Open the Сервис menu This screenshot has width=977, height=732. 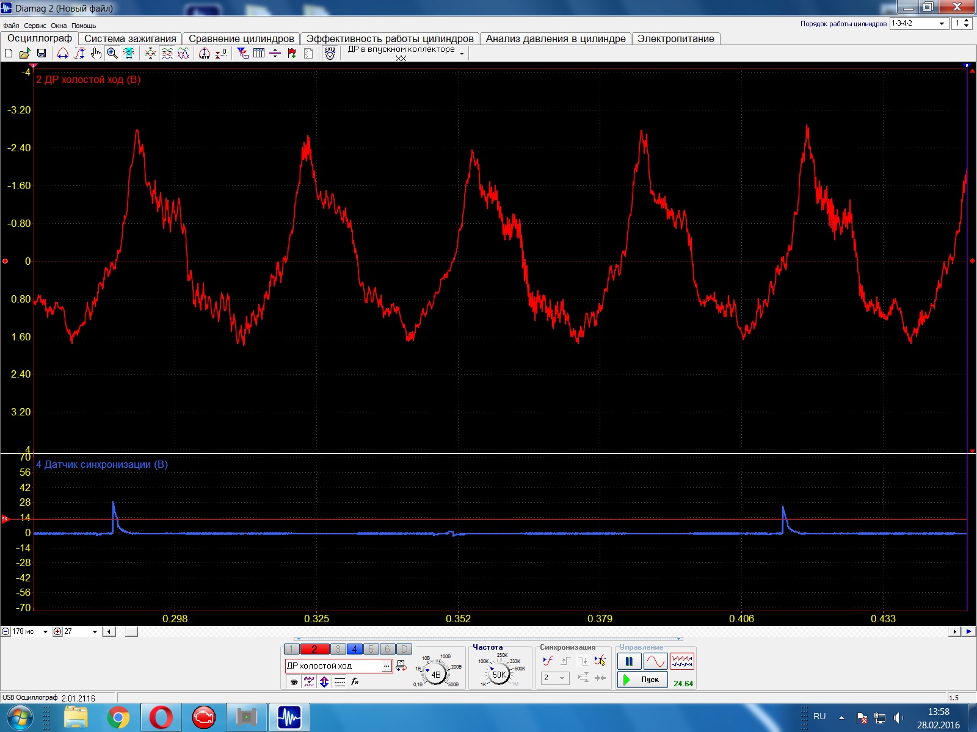point(35,26)
